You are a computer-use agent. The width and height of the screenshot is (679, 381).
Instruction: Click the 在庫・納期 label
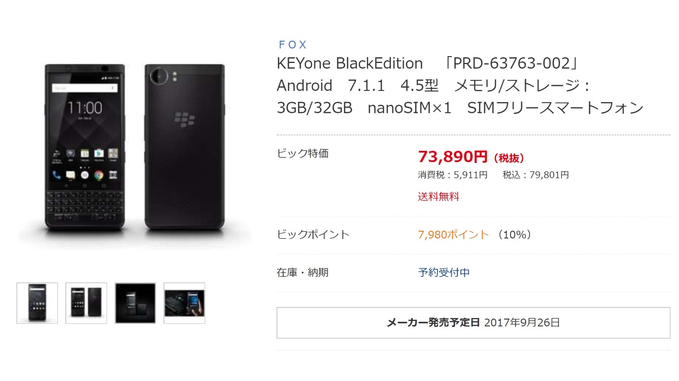303,273
